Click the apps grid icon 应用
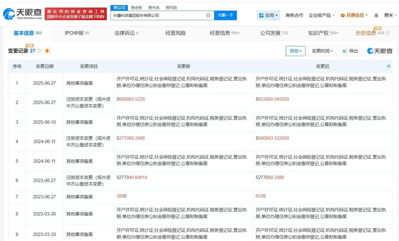399x241 pixels. coord(268,15)
